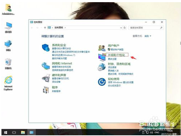
Task: Select the Network desktop icon
Action: [x=8, y=45]
